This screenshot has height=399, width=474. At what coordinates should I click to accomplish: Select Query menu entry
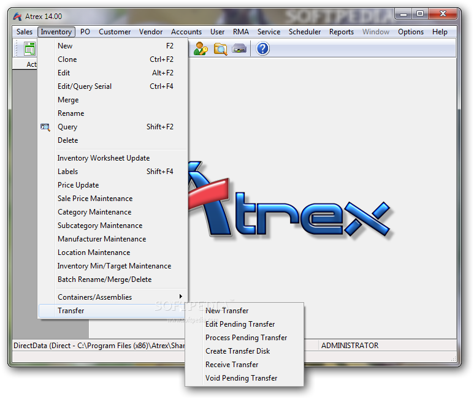coord(112,127)
